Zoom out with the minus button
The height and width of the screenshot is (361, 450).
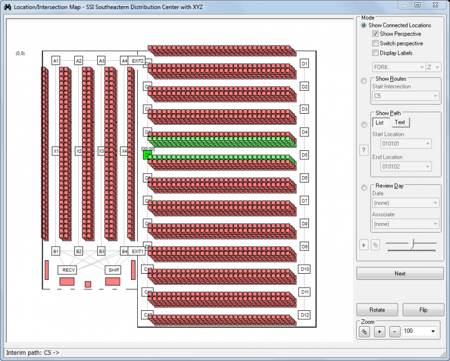[395, 332]
